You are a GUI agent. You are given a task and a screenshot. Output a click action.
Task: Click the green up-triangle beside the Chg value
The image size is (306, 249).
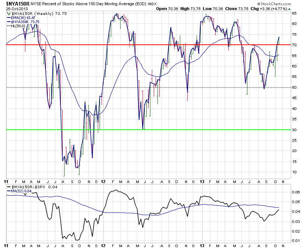[290, 9]
